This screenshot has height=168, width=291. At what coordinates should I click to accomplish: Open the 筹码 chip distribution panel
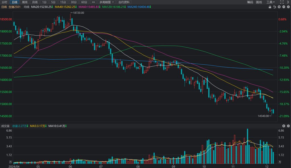click(x=250, y=2)
